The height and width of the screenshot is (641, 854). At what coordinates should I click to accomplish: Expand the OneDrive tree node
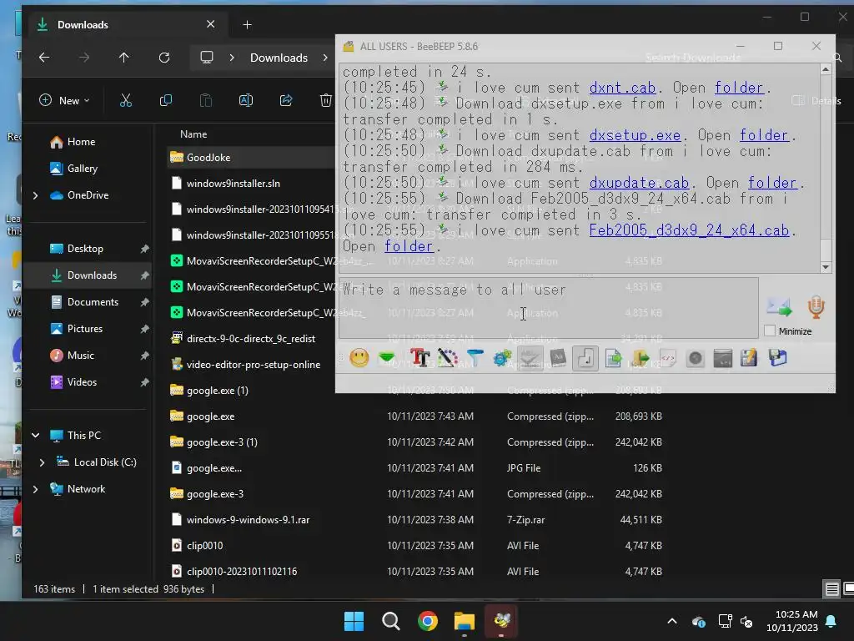35,195
